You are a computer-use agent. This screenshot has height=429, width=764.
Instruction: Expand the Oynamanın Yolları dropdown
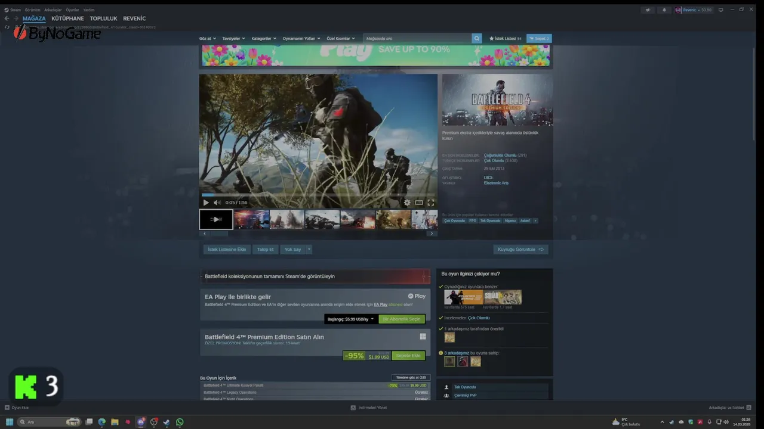click(301, 38)
